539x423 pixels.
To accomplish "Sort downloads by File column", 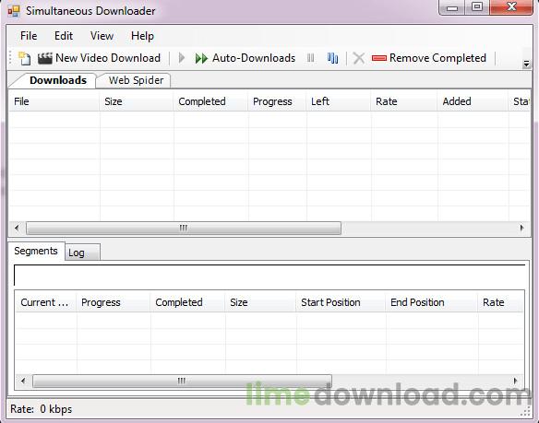I will 54,101.
